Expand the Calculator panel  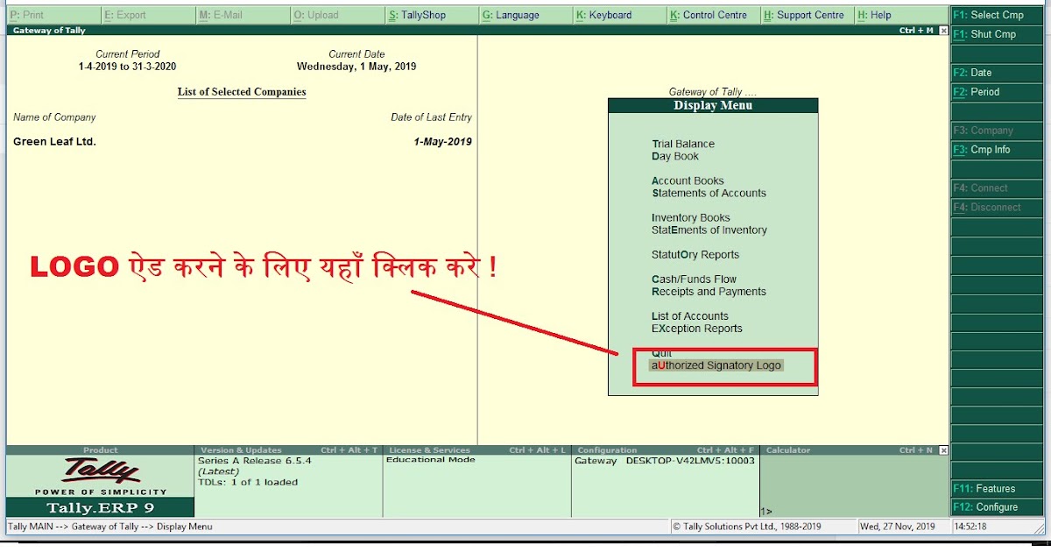[x=787, y=449]
